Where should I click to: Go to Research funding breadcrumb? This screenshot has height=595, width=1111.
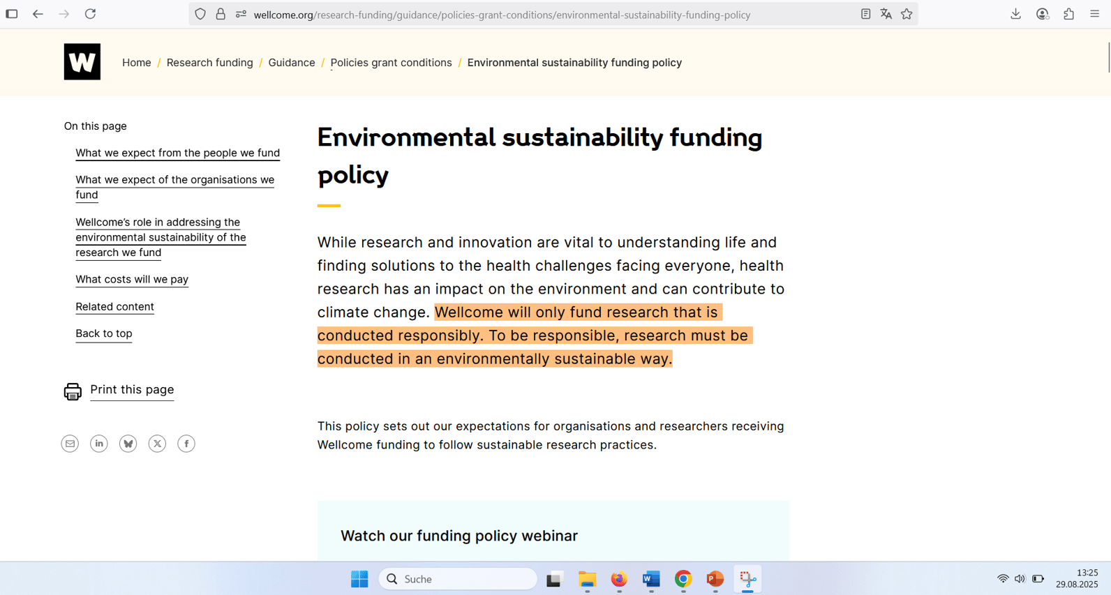point(209,63)
